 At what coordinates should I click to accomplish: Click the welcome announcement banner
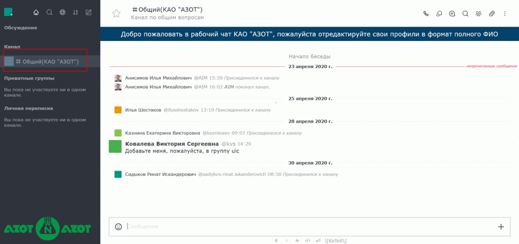(310, 34)
